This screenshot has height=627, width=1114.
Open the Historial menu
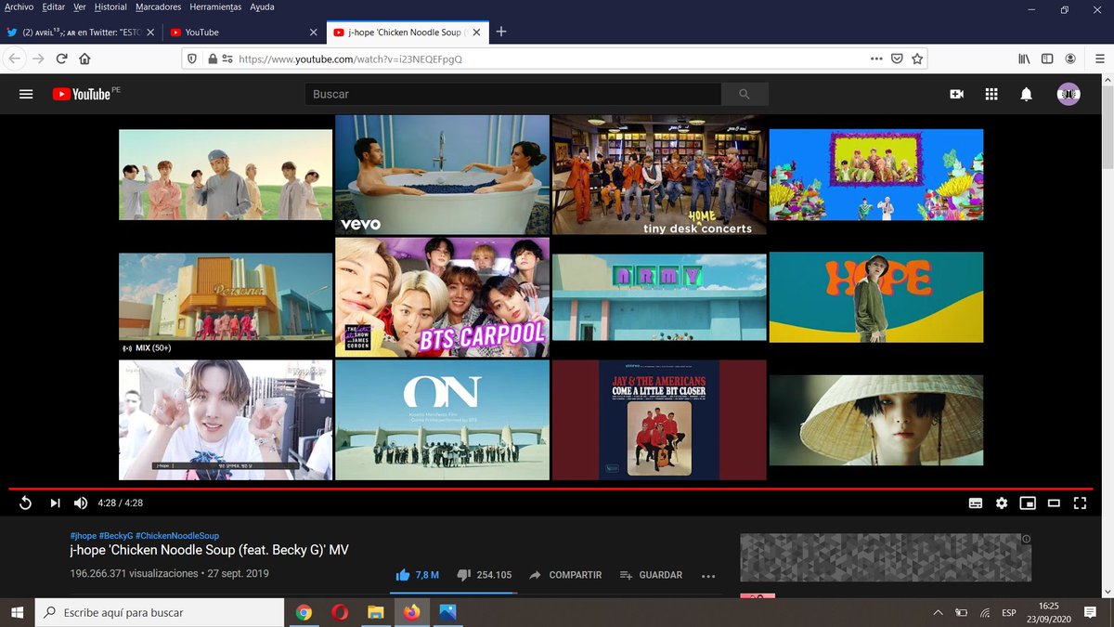point(110,7)
